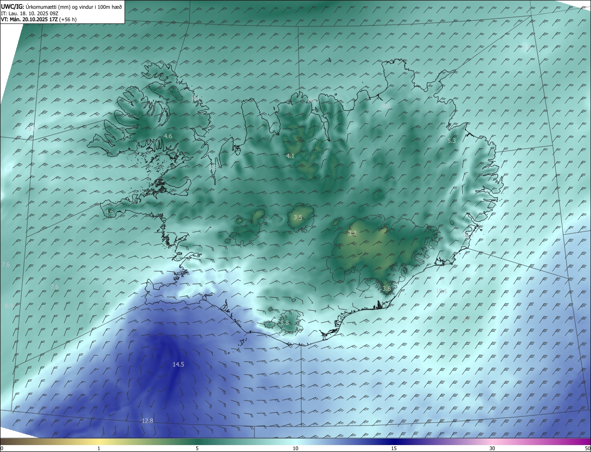Click the faint 8.4 label

click(x=8, y=306)
